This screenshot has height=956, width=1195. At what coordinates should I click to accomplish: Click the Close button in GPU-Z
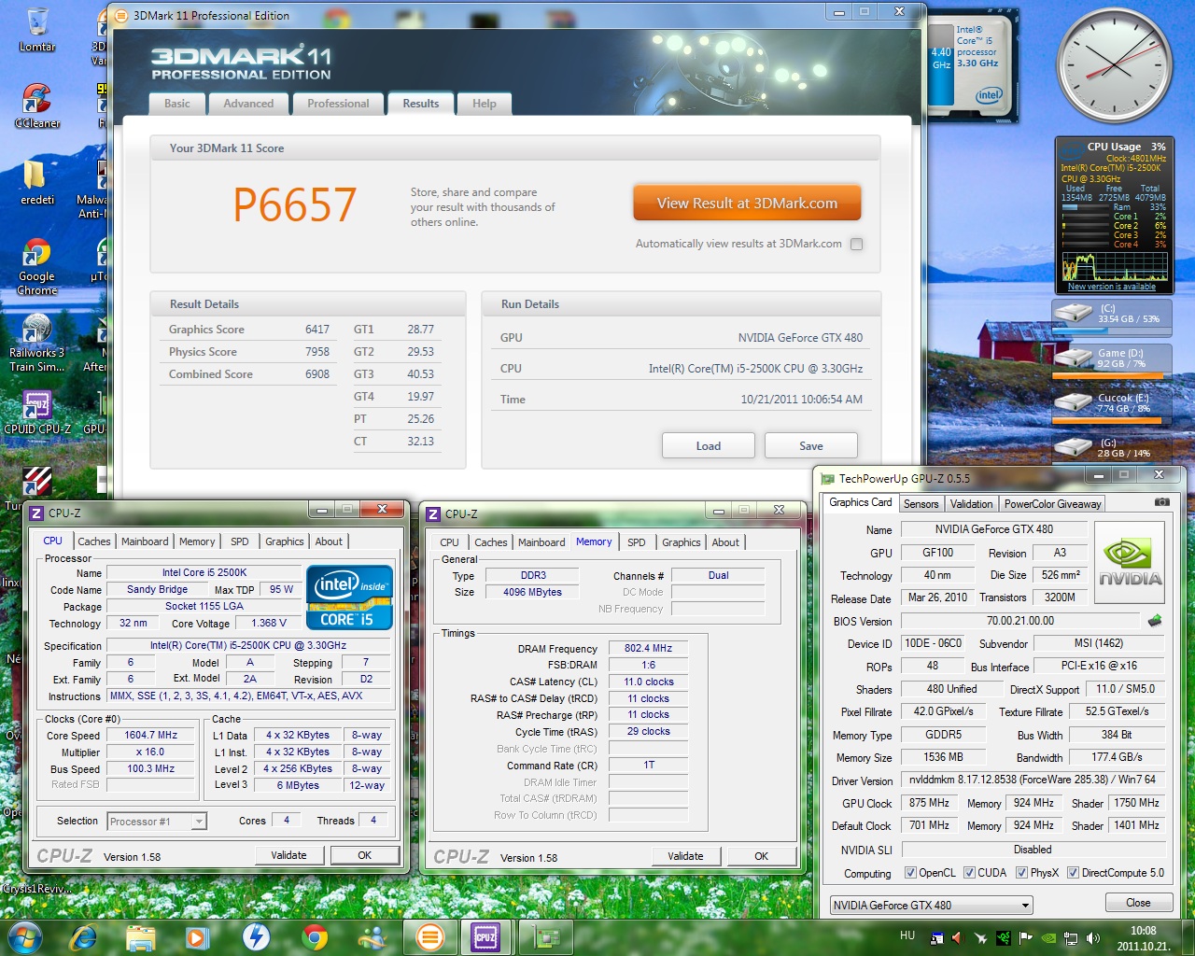(x=1138, y=903)
